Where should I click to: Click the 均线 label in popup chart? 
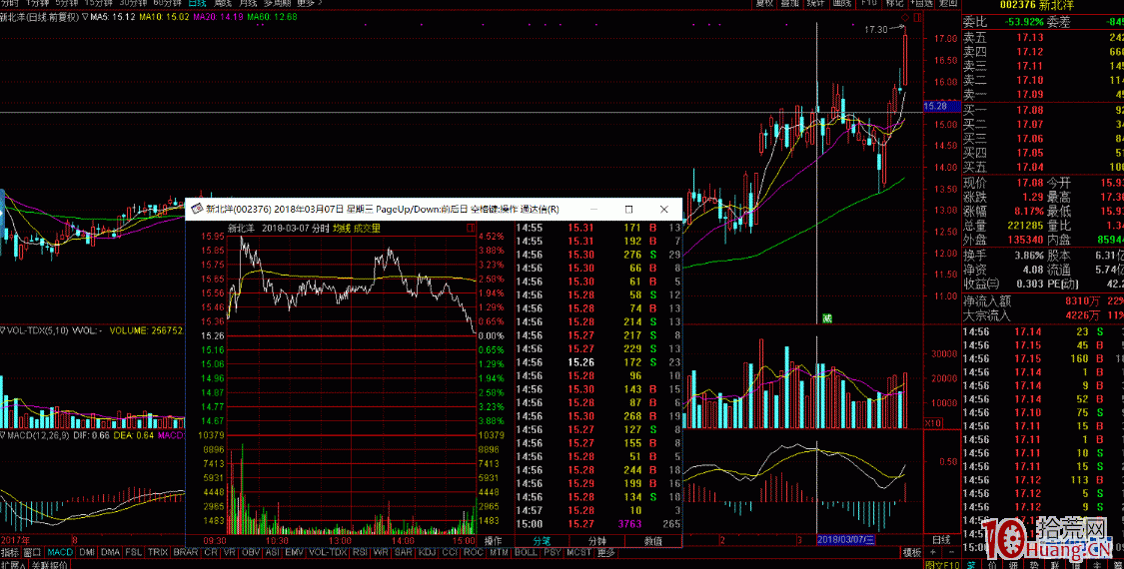[341, 228]
